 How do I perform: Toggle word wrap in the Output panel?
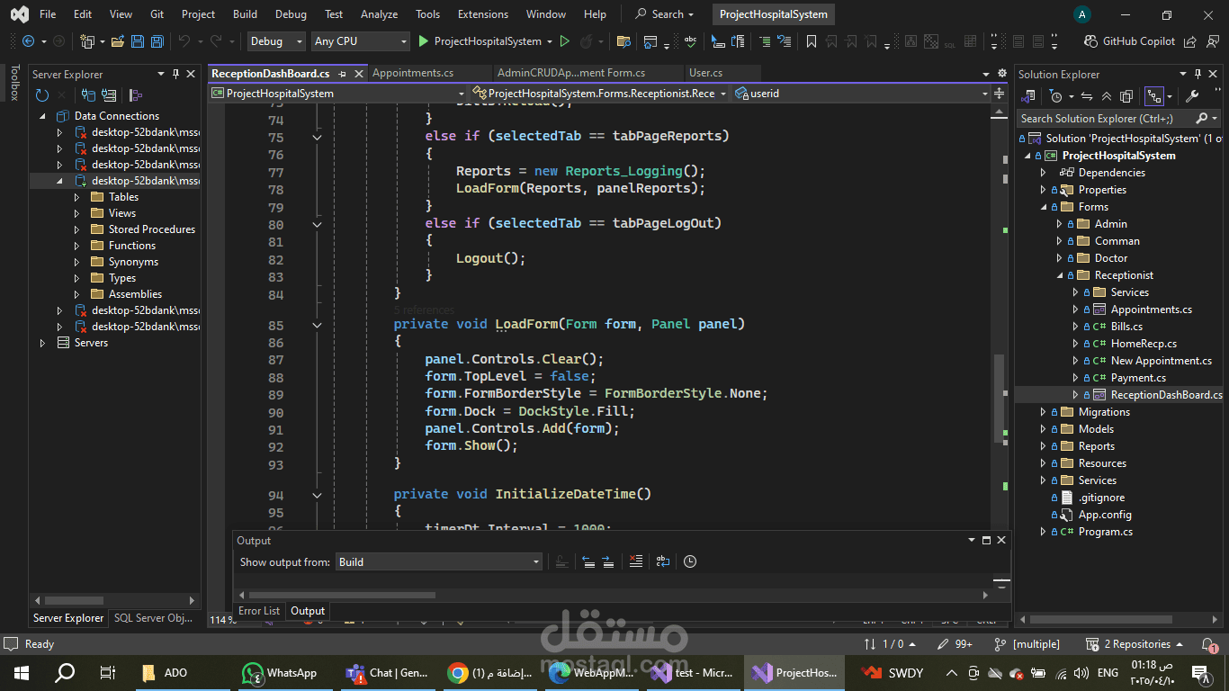[x=663, y=561]
